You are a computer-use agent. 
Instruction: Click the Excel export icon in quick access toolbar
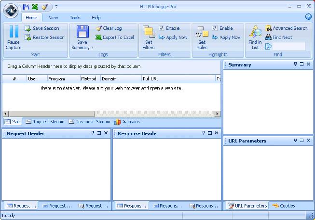pos(35,7)
